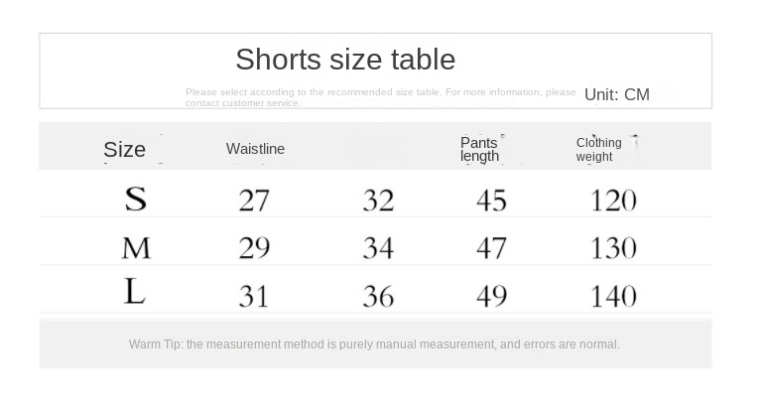Viewport: 760px width, 407px height.
Task: Click waistline value 27 for size S
Action: (x=254, y=201)
